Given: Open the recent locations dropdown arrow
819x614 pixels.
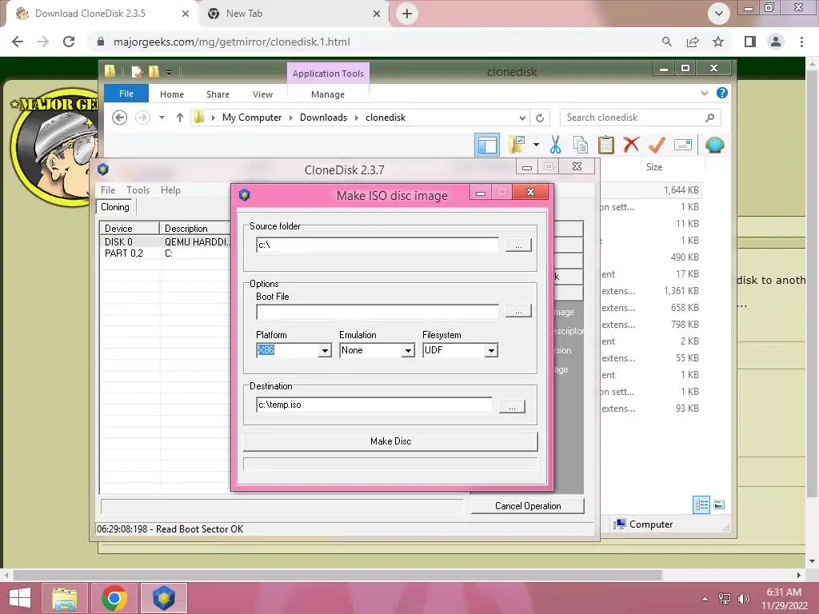Looking at the screenshot, I should 162,118.
